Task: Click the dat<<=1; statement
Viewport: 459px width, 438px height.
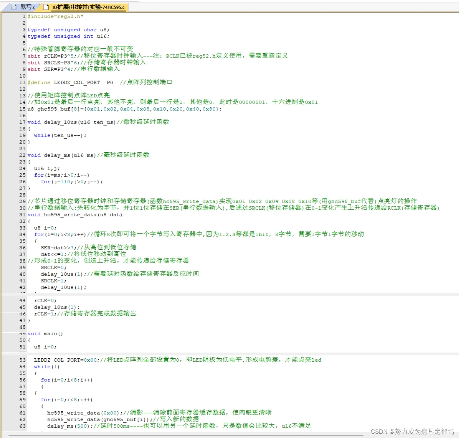Action: (x=53, y=254)
